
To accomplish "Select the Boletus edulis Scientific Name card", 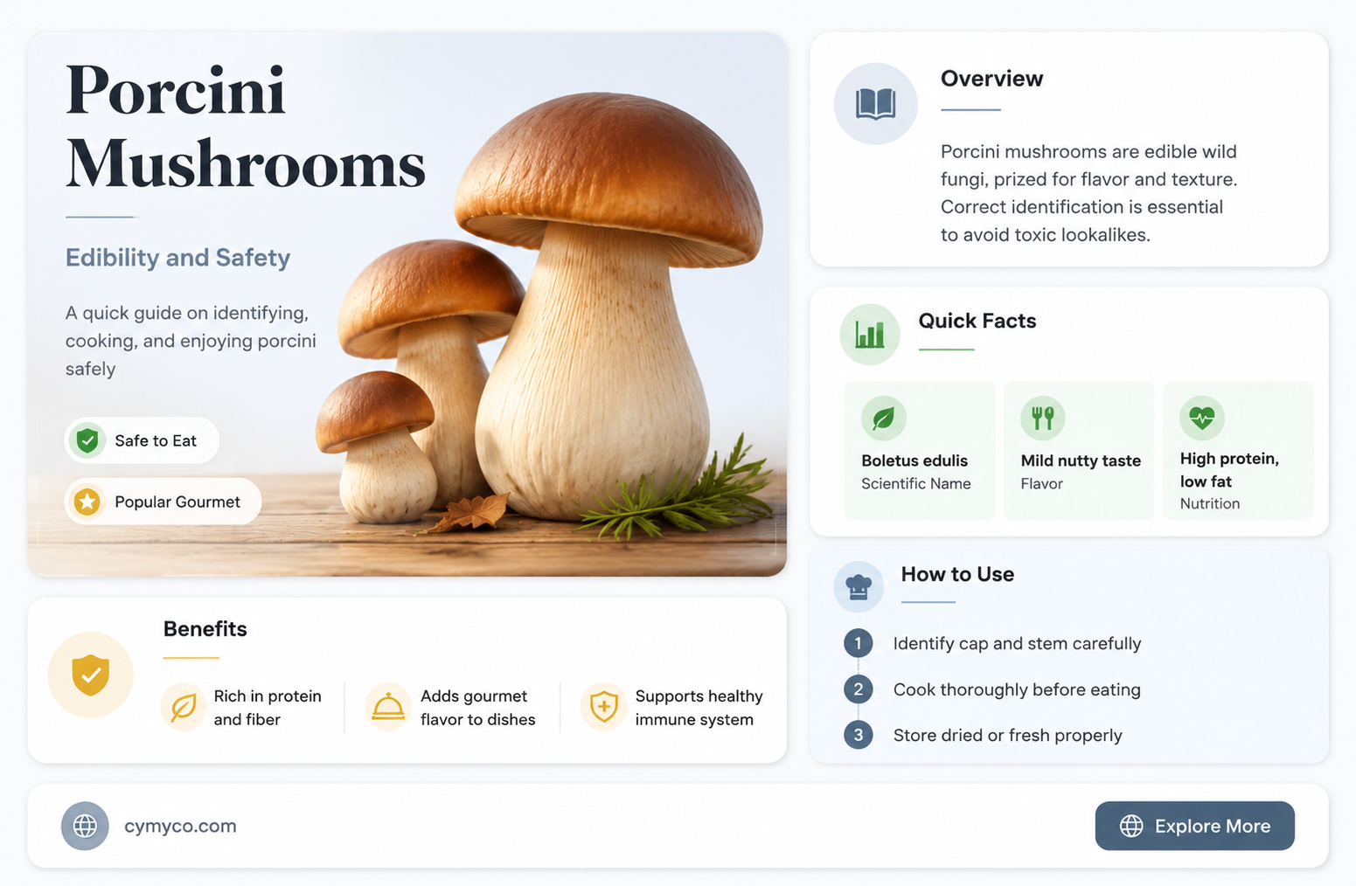I will pyautogui.click(x=920, y=451).
